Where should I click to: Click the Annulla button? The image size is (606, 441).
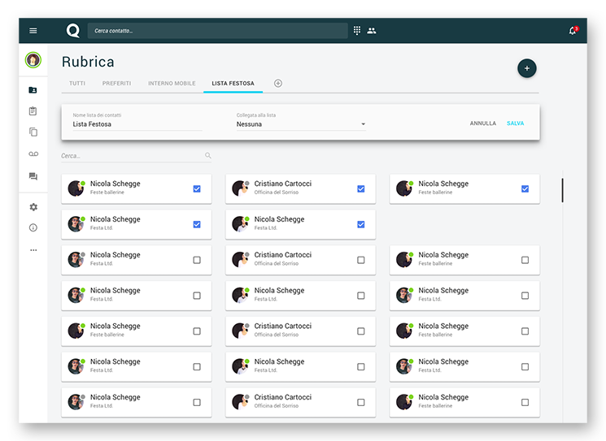pos(482,123)
